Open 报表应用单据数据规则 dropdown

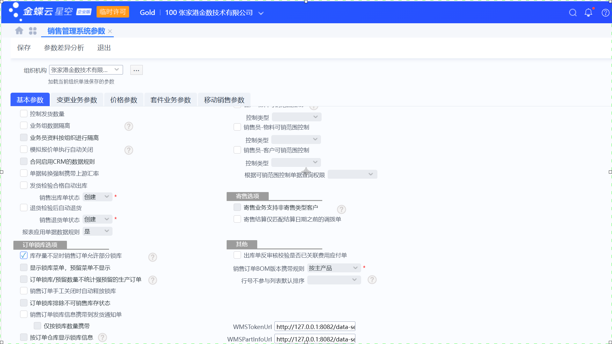(x=97, y=232)
